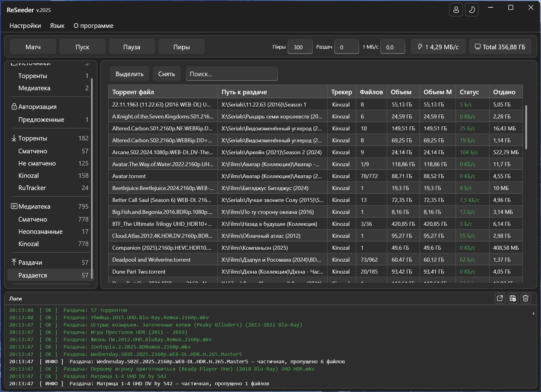Image resolution: width=541 pixels, height=392 pixels.
Task: Click the Выделить button
Action: tap(129, 74)
